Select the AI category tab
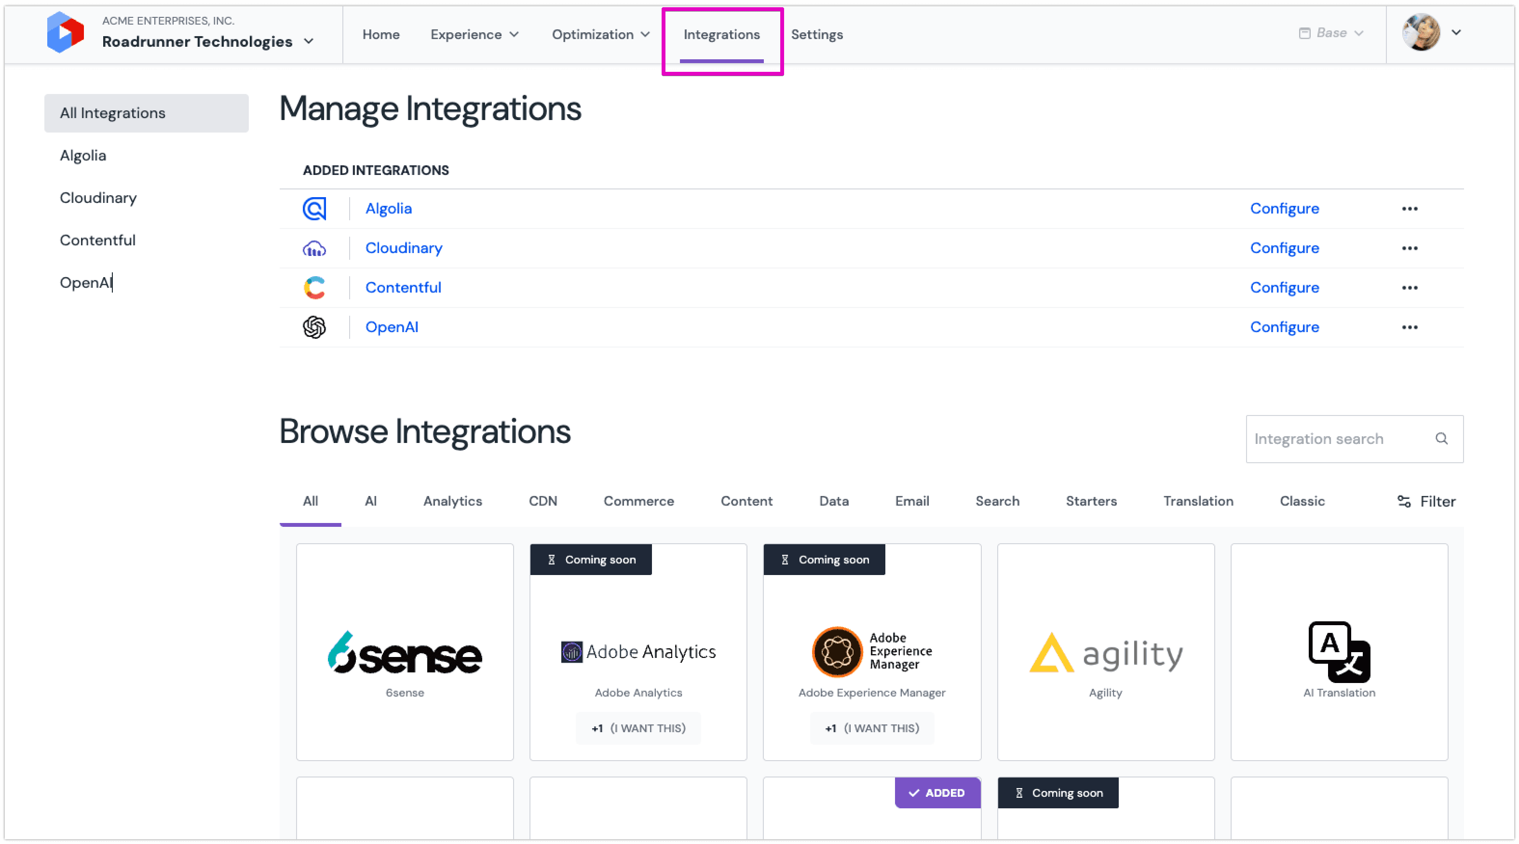Screen dimensions: 1519x844 371,501
